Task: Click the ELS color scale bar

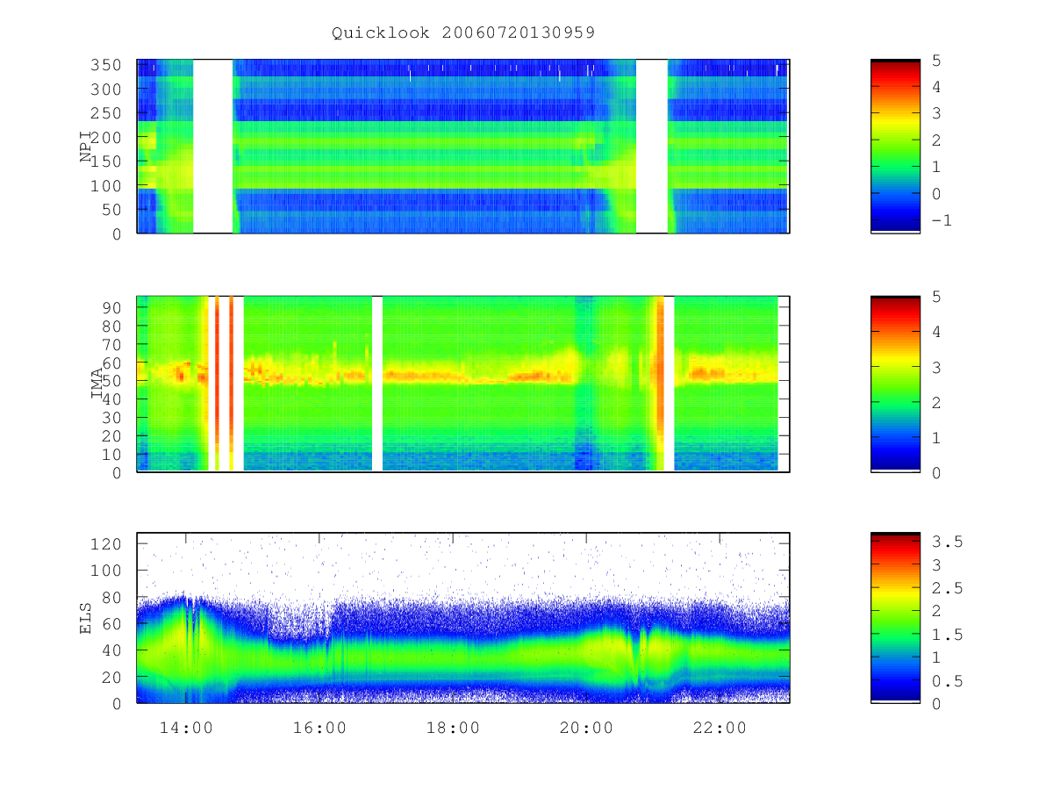Action: (895, 618)
